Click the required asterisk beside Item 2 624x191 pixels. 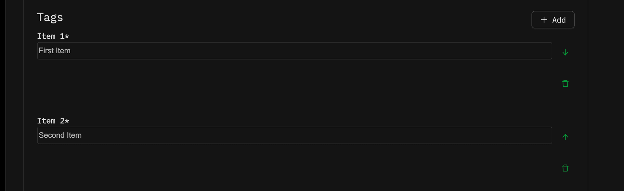[67, 121]
